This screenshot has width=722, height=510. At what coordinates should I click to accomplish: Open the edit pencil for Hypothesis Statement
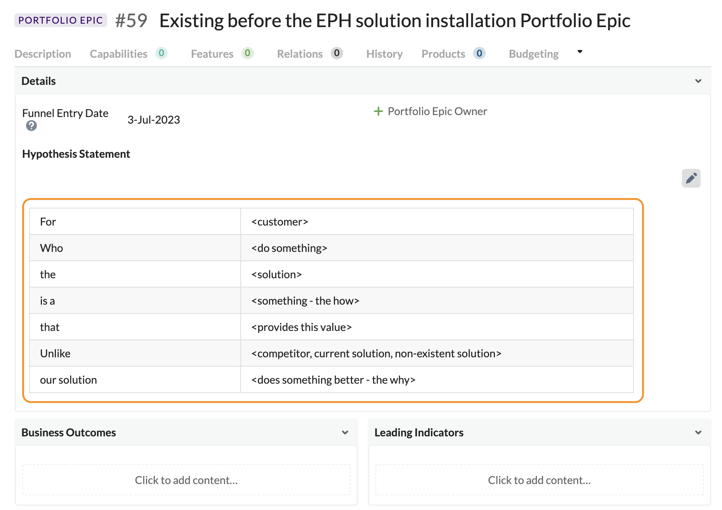coord(691,178)
